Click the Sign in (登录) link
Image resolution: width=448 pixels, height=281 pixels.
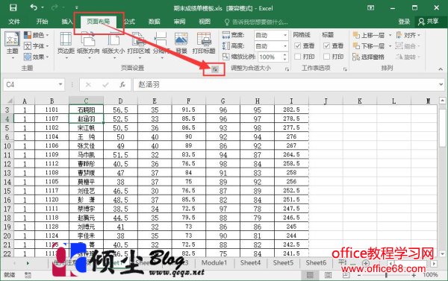click(x=404, y=22)
